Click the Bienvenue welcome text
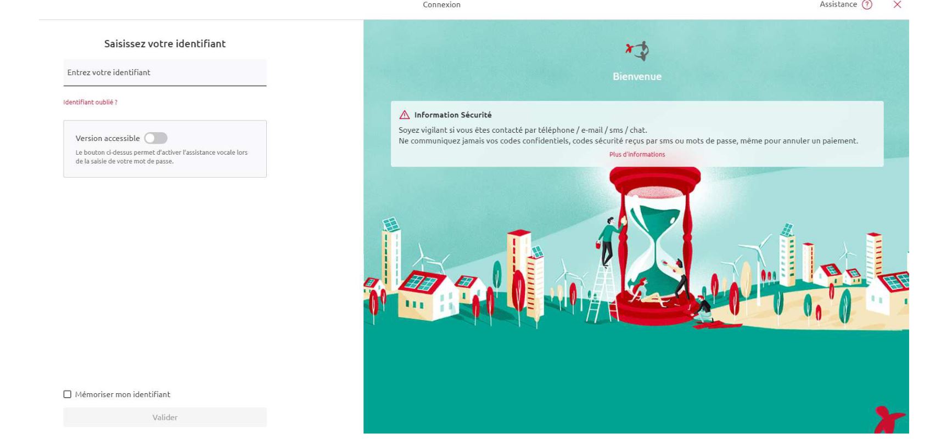This screenshot has width=930, height=447. (637, 77)
